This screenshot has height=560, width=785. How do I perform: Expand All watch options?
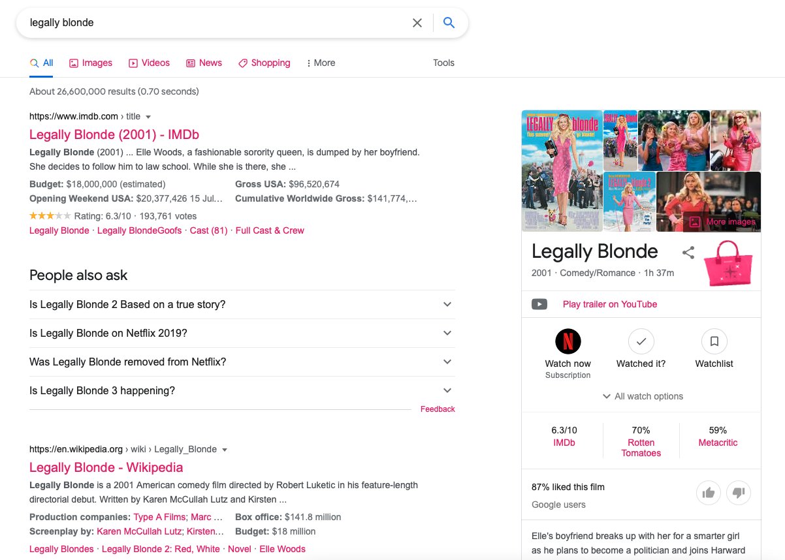(642, 396)
